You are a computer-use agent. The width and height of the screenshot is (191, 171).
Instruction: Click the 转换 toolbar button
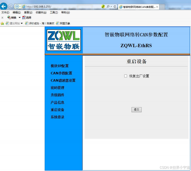pyautogui.click(x=12, y=18)
